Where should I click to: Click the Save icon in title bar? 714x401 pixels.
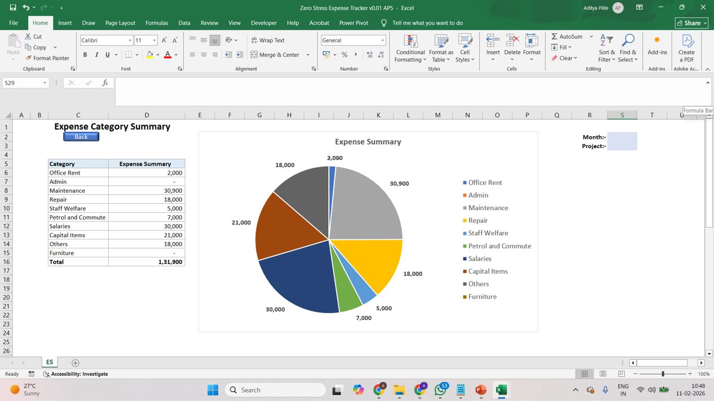(x=13, y=8)
